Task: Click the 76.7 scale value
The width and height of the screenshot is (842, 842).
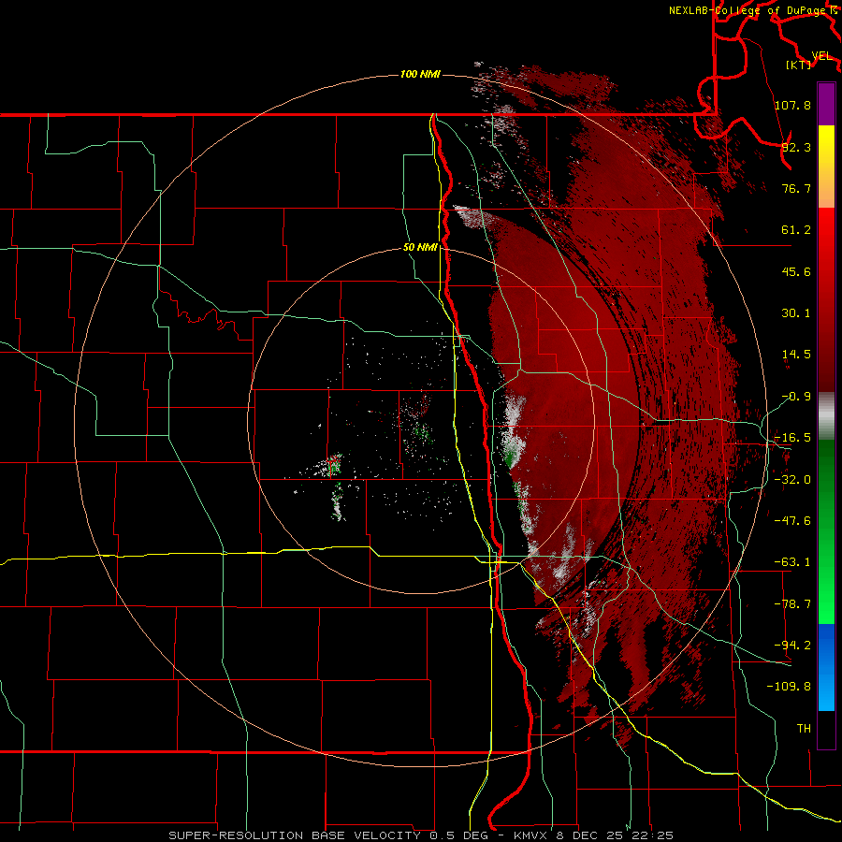Action: [796, 188]
